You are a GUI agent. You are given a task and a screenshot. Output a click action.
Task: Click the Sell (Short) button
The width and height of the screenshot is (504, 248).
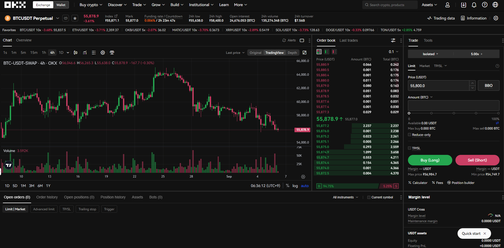(477, 160)
